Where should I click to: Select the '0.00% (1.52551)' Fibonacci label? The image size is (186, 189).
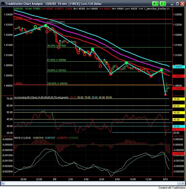tap(56, 22)
